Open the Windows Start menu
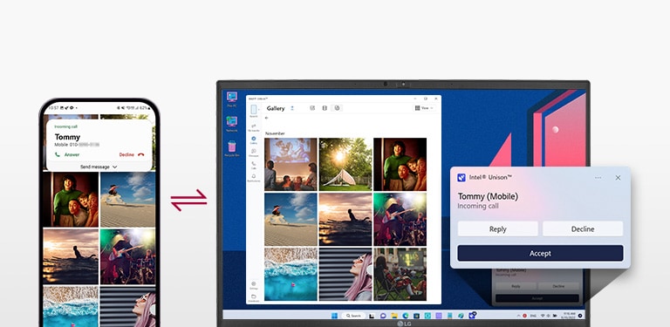The image size is (670, 327). click(335, 316)
